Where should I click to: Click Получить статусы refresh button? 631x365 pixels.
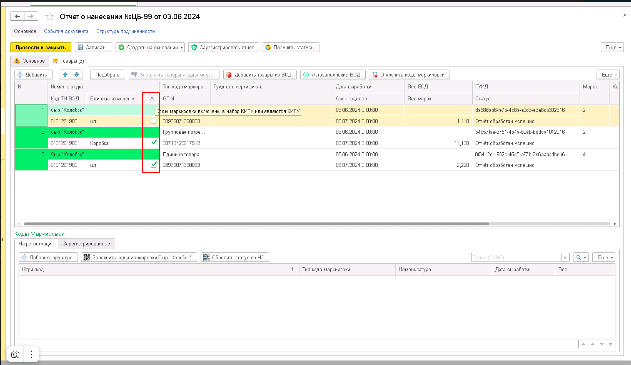point(291,47)
